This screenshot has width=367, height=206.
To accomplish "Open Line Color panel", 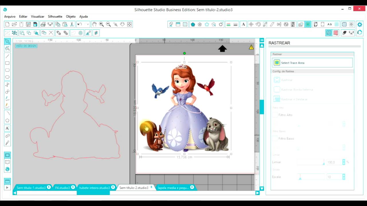I will coord(229,24).
